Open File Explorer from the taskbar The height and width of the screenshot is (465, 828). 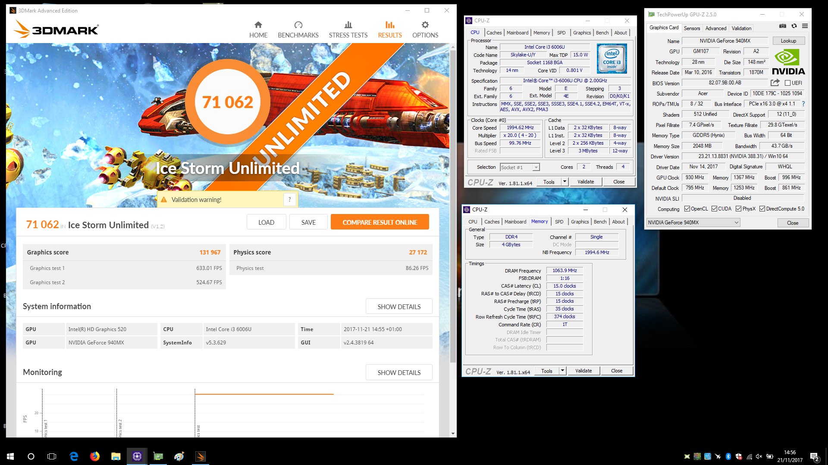click(116, 456)
